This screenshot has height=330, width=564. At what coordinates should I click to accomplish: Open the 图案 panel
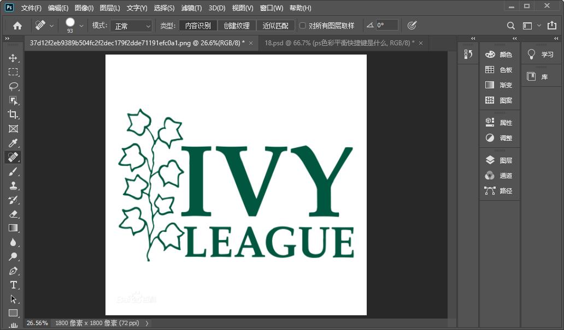tap(500, 100)
